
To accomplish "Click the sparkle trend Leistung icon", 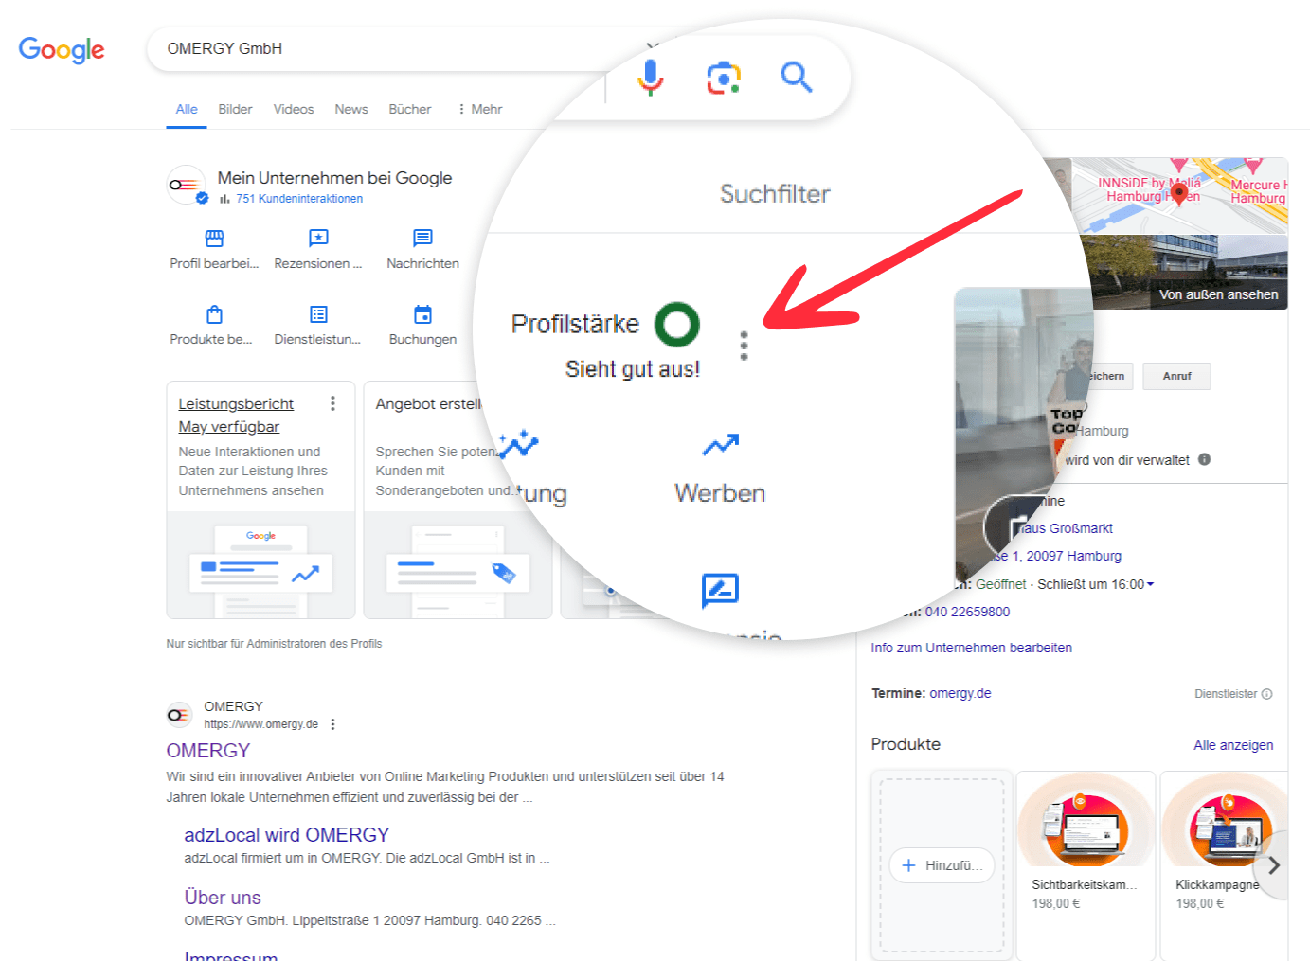I will pyautogui.click(x=519, y=443).
